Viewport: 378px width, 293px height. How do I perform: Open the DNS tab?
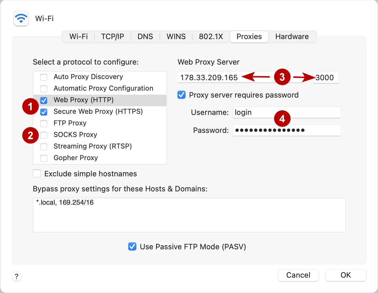click(145, 36)
